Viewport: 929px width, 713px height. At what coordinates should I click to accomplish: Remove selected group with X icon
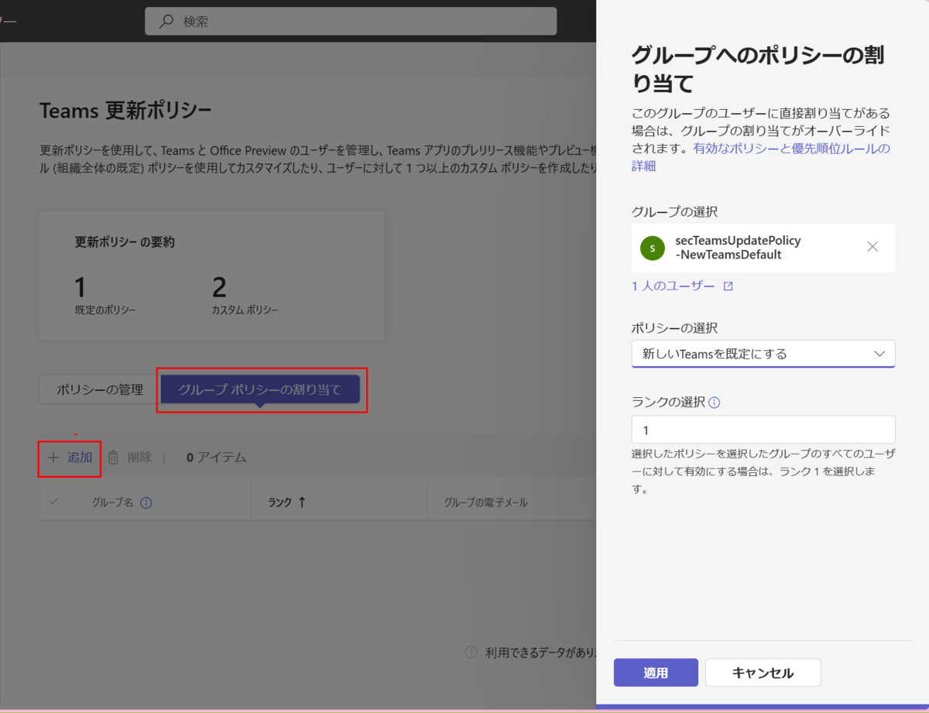click(x=872, y=247)
